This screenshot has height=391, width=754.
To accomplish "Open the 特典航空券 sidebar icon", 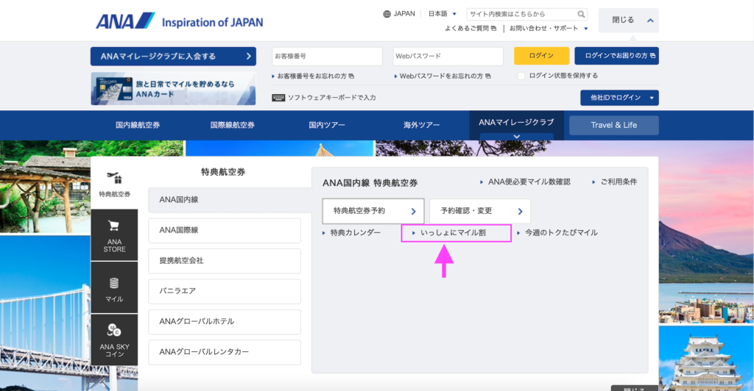I will click(x=114, y=184).
